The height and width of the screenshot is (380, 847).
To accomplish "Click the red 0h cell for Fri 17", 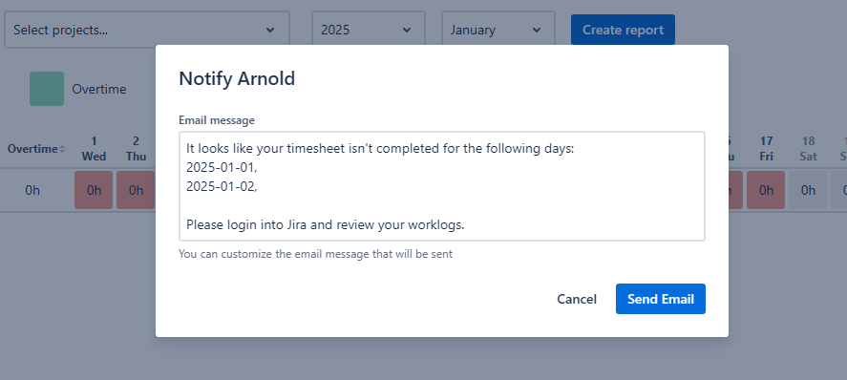I will coord(766,190).
